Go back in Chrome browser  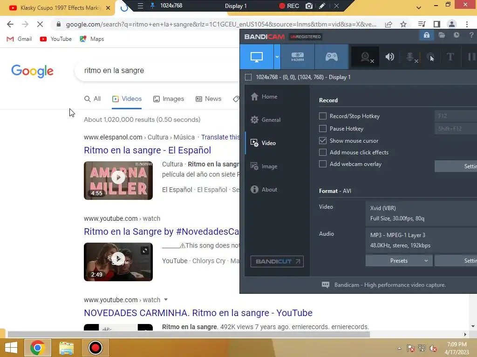click(10, 24)
